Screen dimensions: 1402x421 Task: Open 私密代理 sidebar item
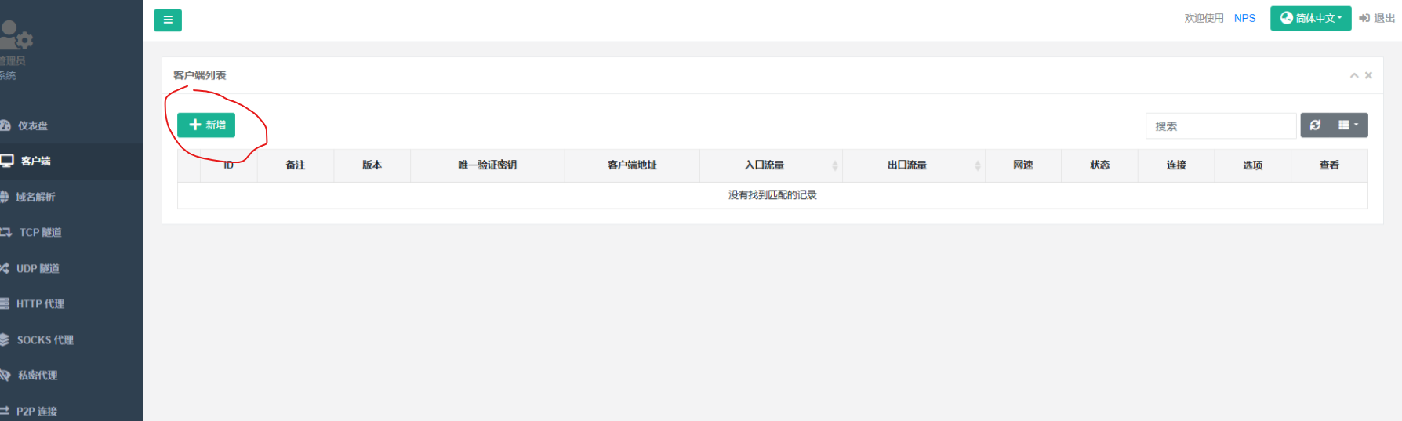coord(38,375)
